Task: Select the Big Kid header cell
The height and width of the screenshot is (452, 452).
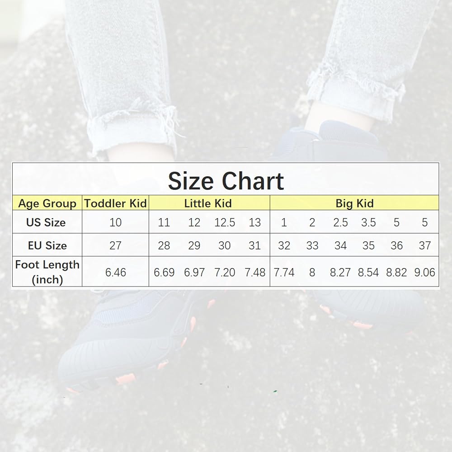Action: click(x=354, y=203)
